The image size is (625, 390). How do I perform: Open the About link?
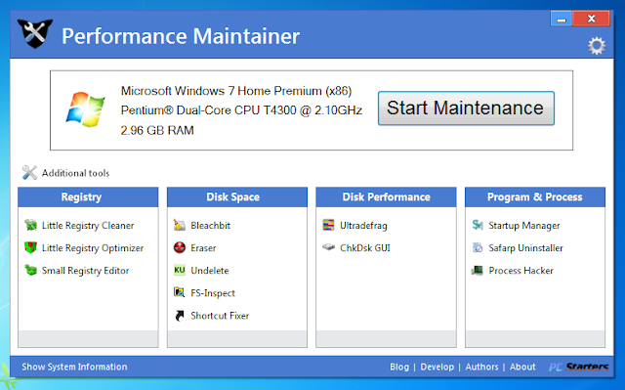click(522, 367)
